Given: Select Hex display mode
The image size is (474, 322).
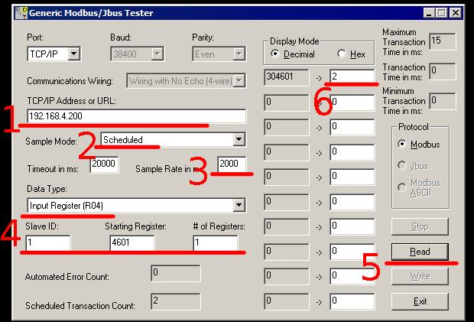Looking at the screenshot, I should 351,54.
